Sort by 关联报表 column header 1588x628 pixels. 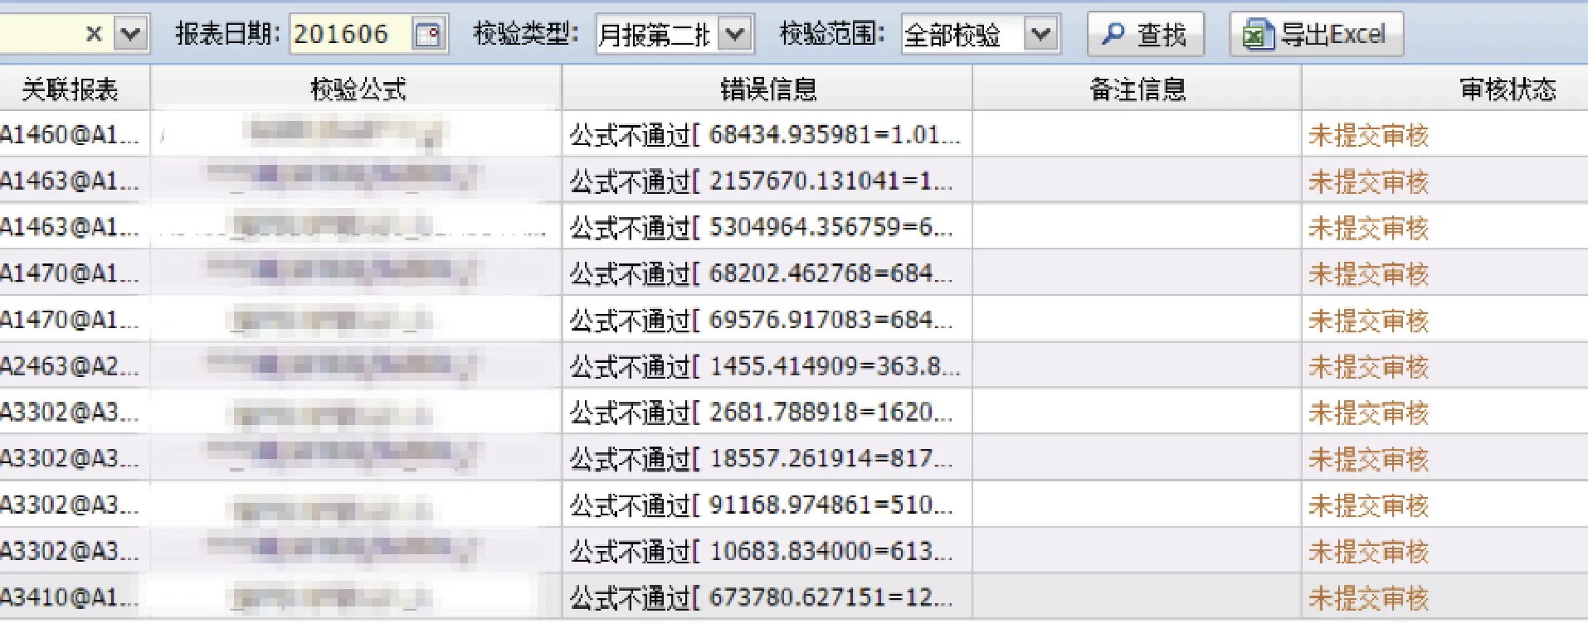coord(71,89)
